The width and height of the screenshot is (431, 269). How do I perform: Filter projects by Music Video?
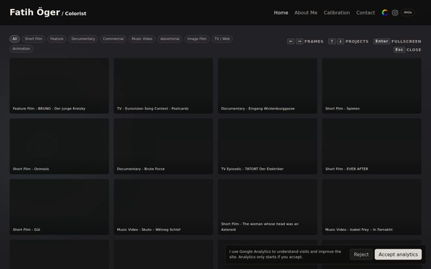point(142,39)
